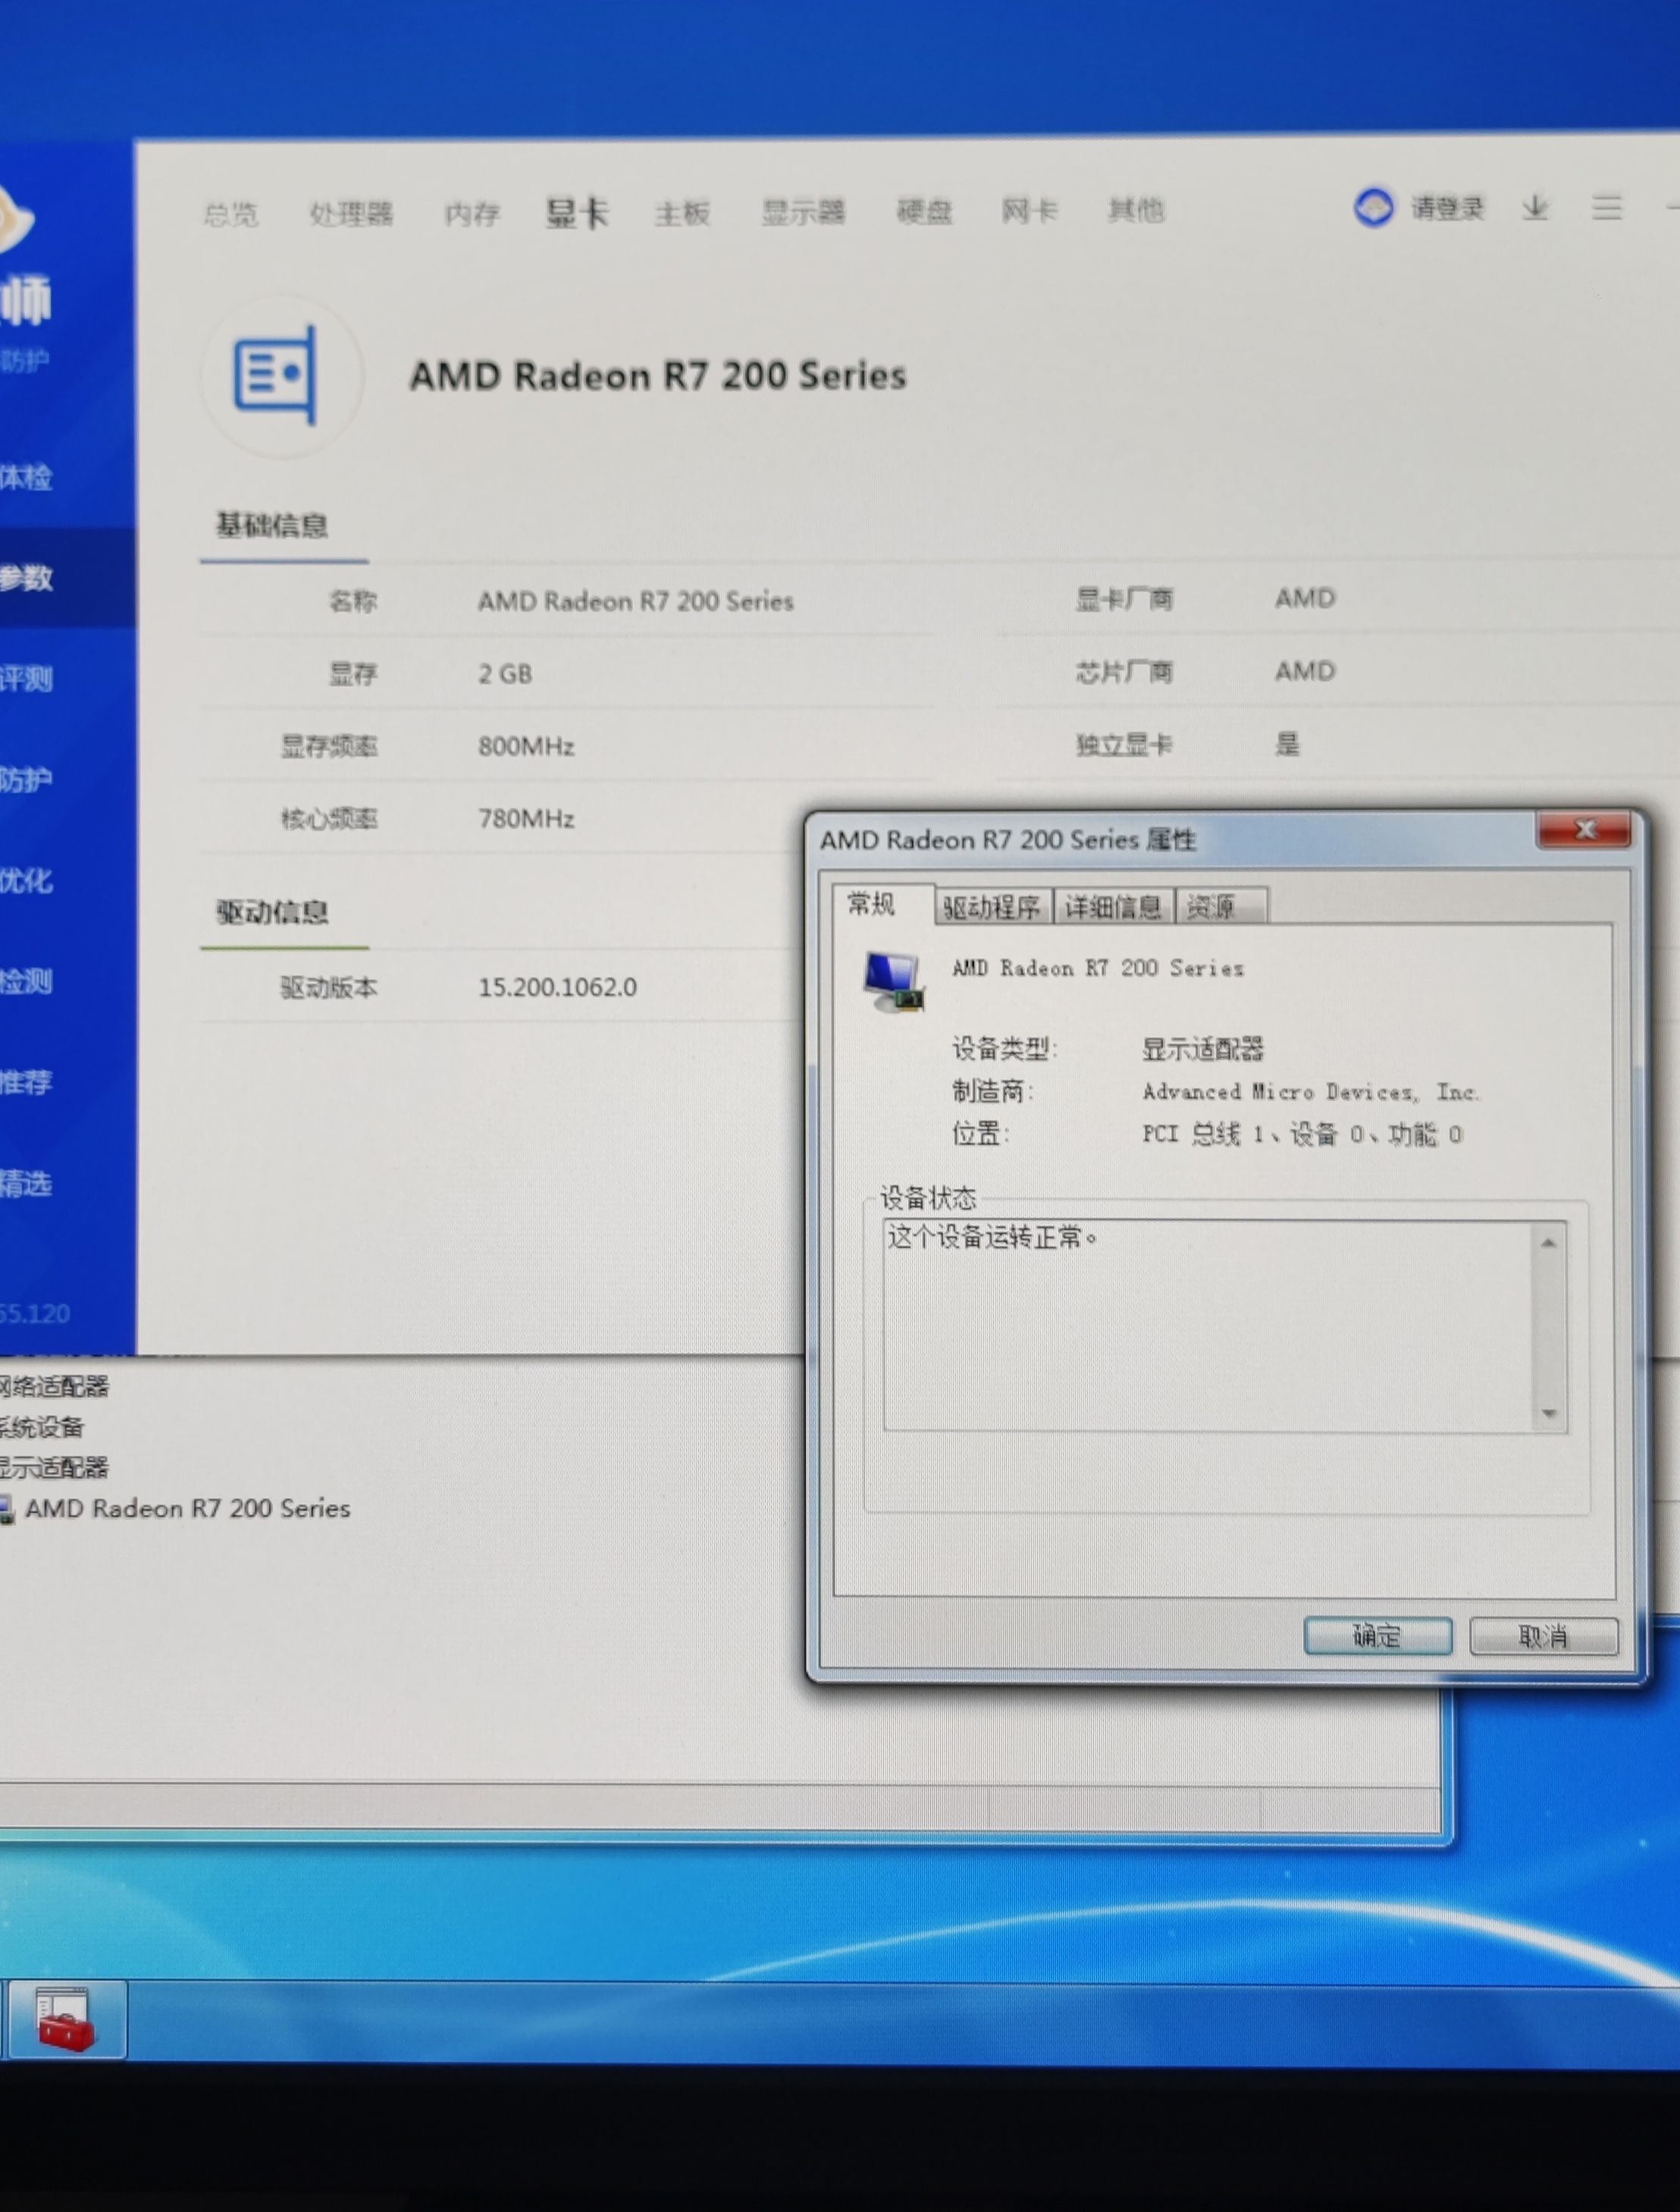Viewport: 1680px width, 2212px height.
Task: Switch to the 驱动程序 tab
Action: pos(992,907)
